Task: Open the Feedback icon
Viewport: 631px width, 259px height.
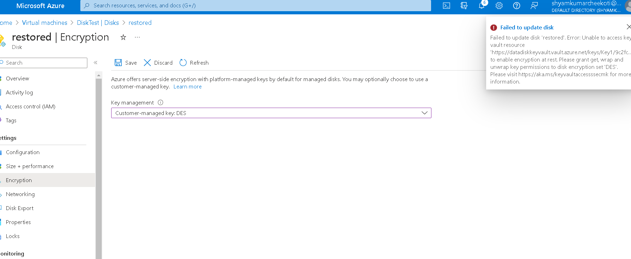Action: click(534, 6)
